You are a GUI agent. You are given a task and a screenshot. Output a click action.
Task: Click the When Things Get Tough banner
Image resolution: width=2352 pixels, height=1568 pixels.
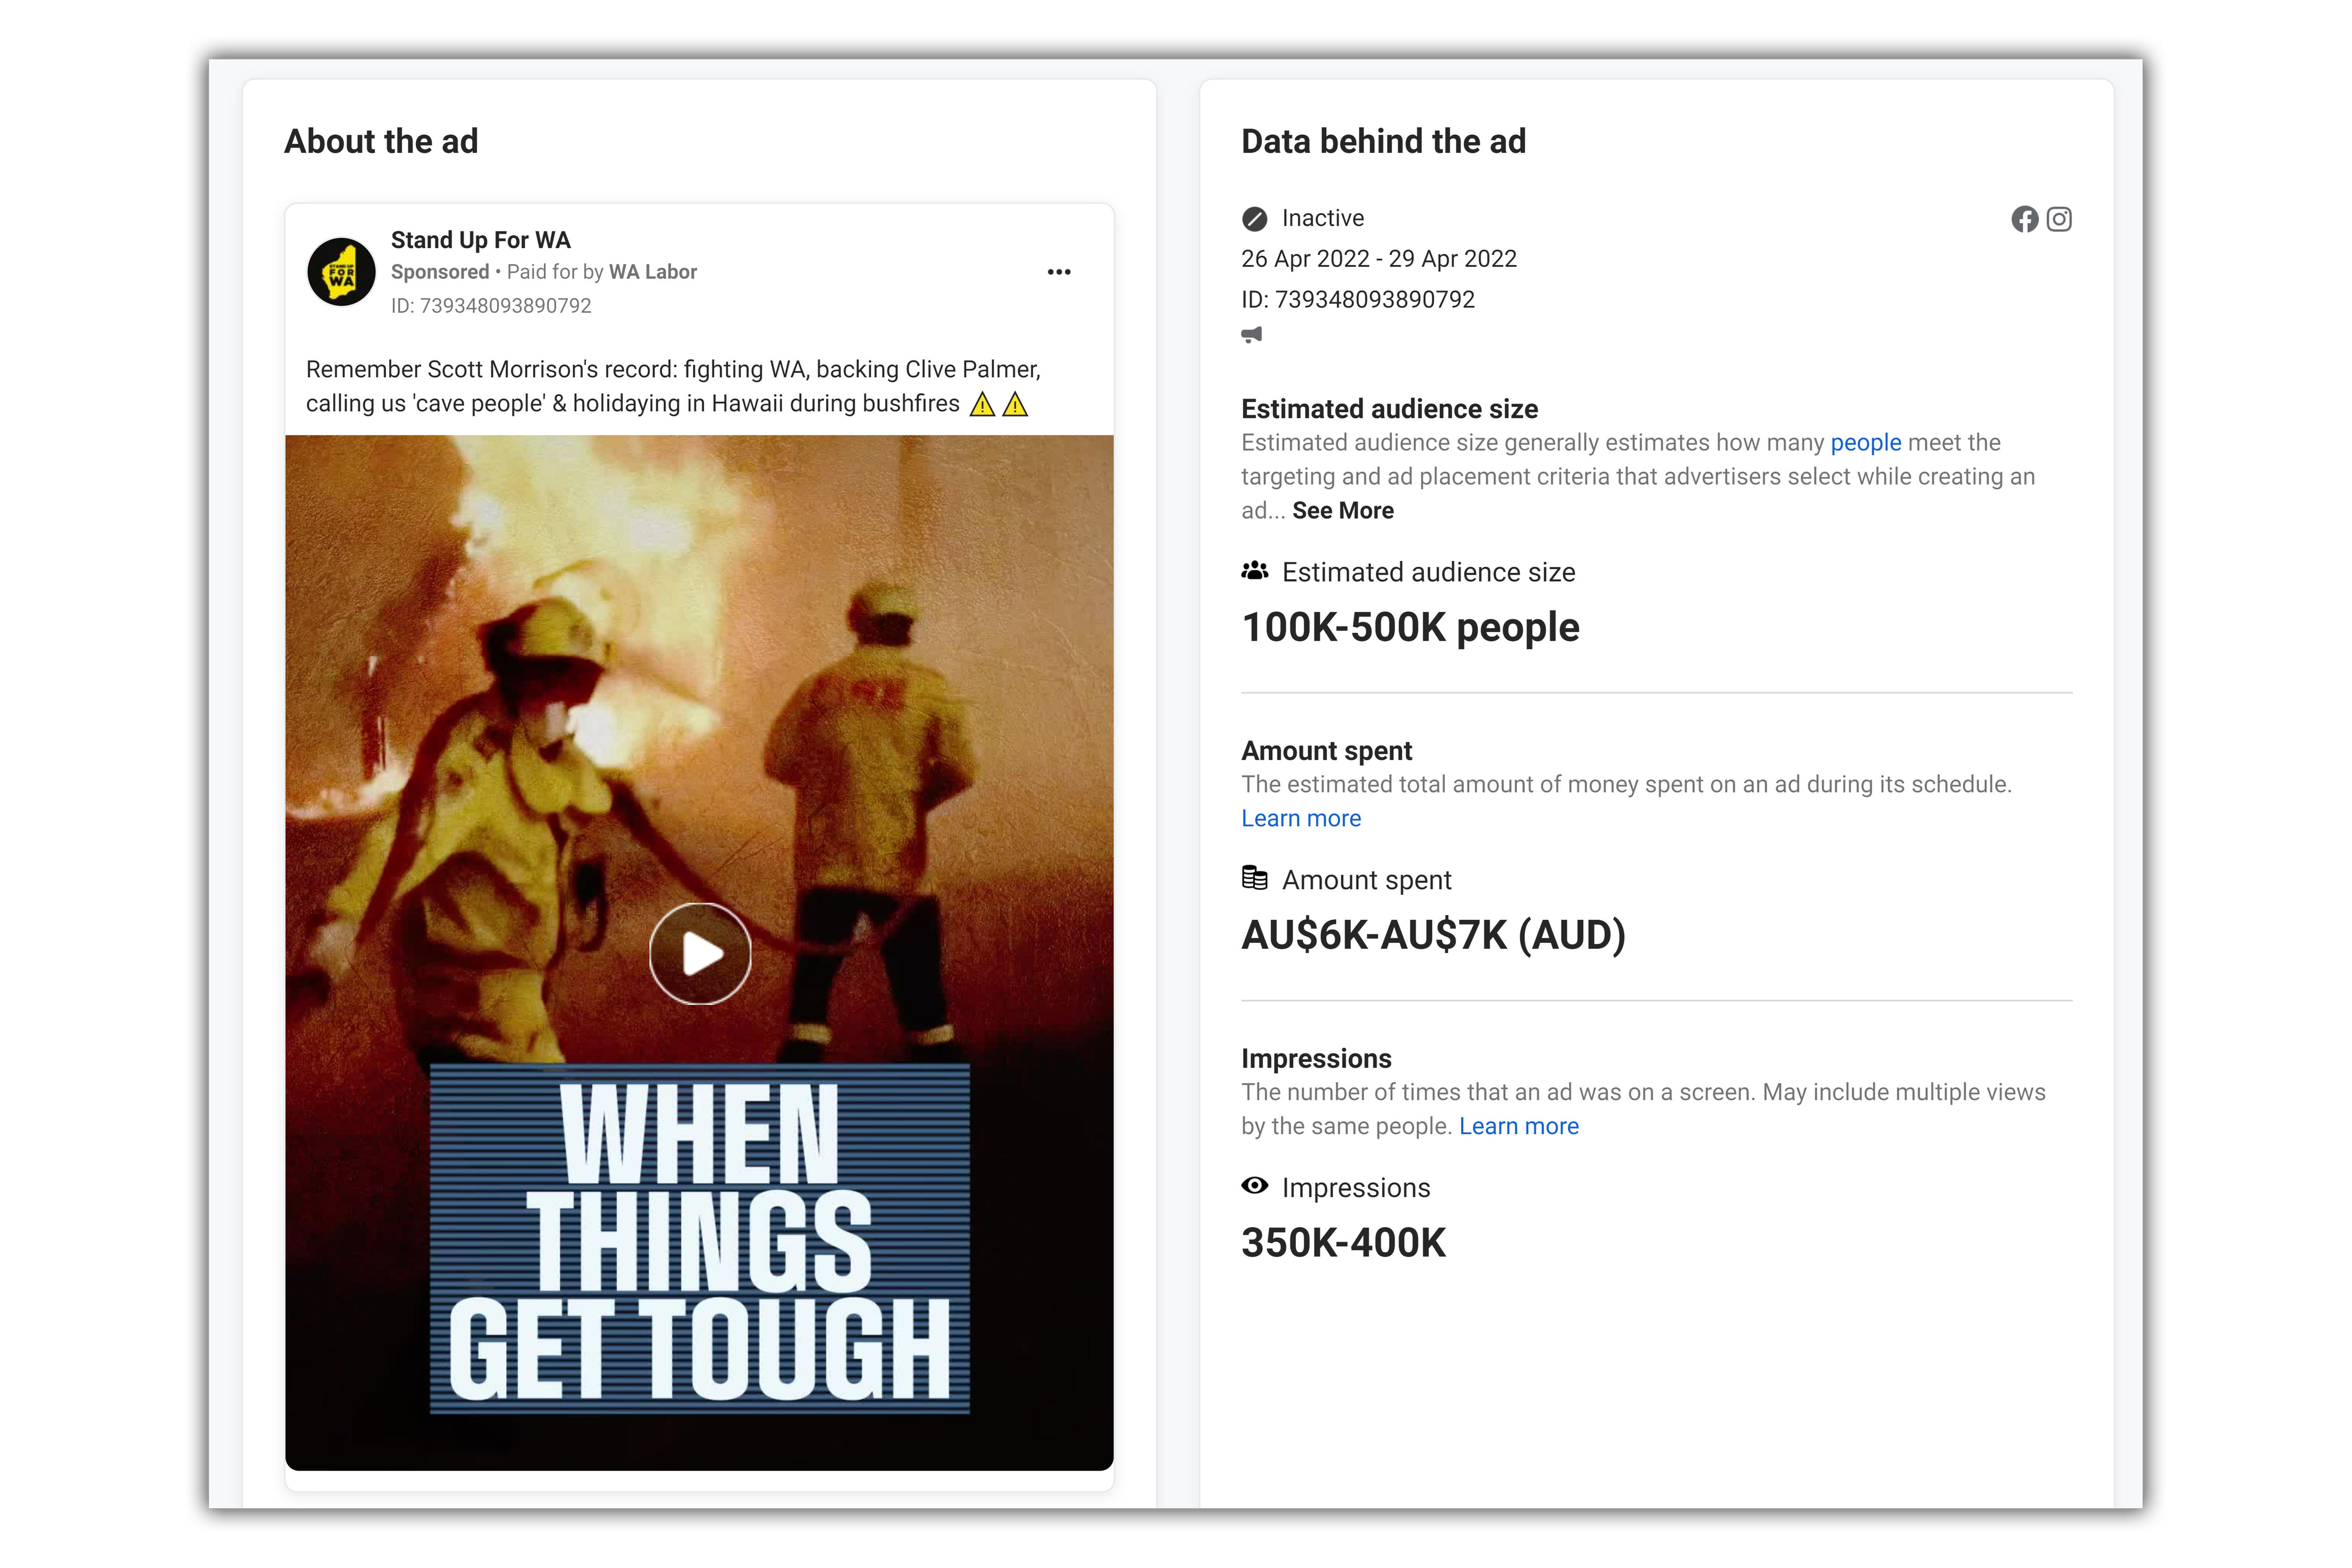700,1239
